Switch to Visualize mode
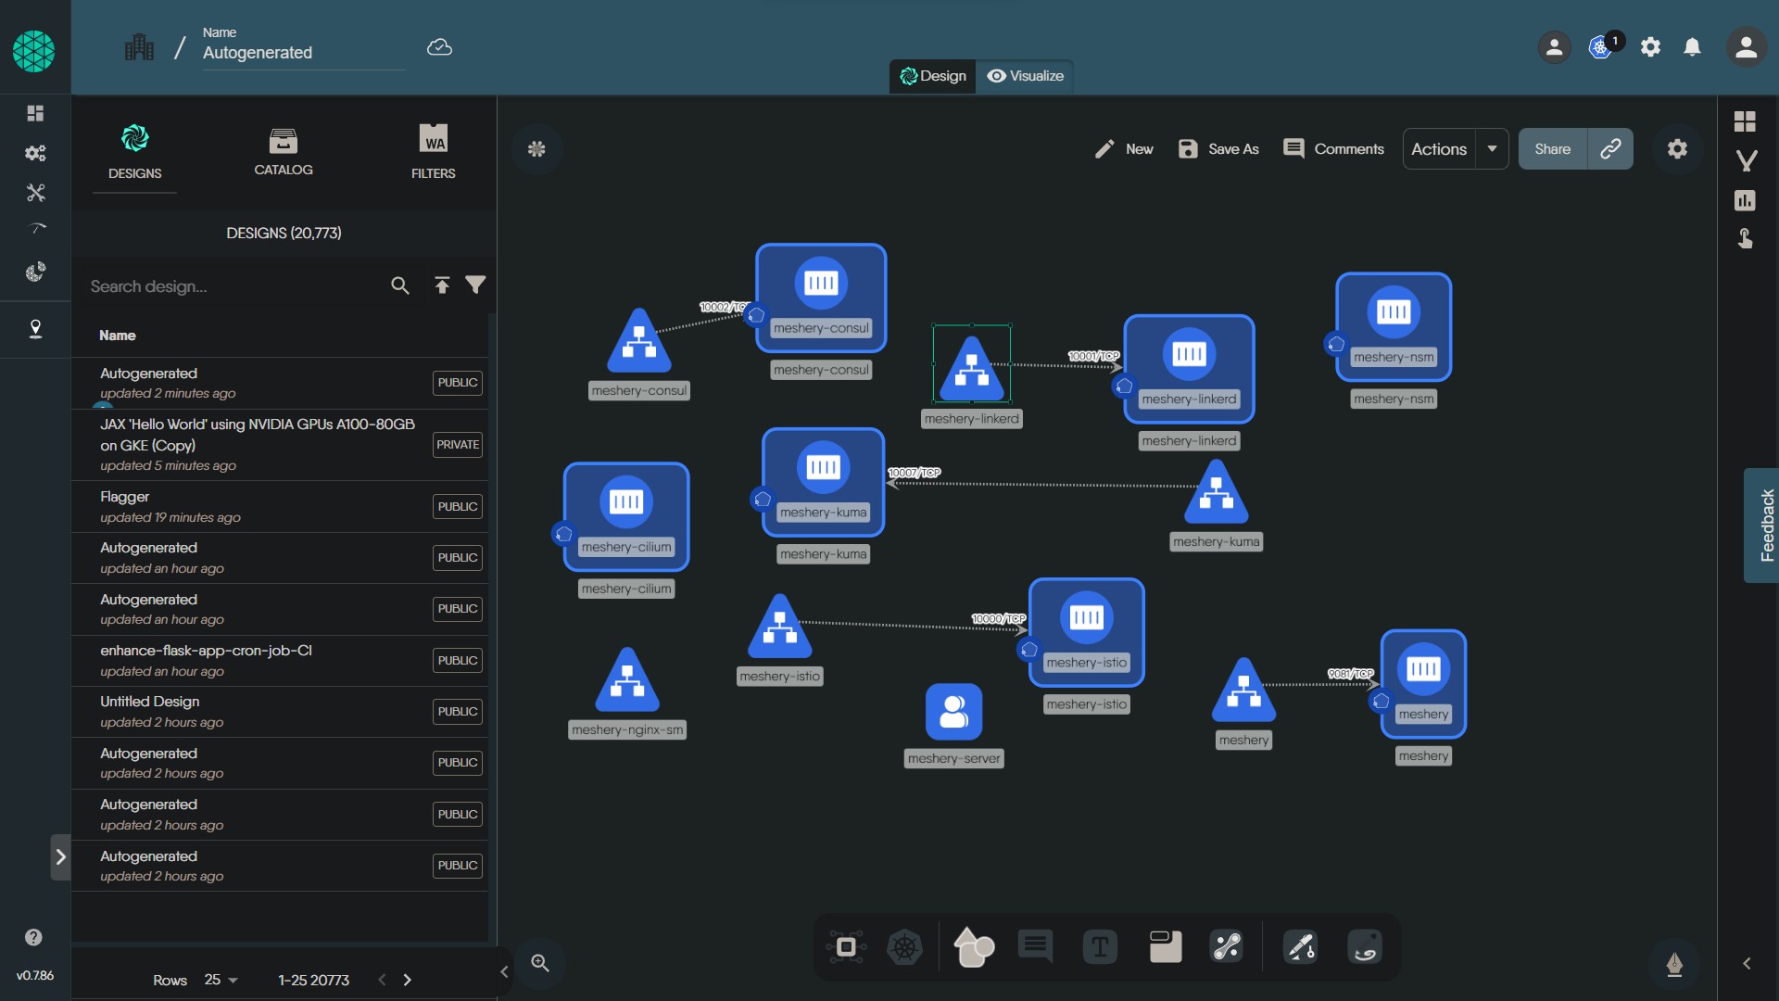Screen dimensions: 1779x1001 [x=1025, y=76]
